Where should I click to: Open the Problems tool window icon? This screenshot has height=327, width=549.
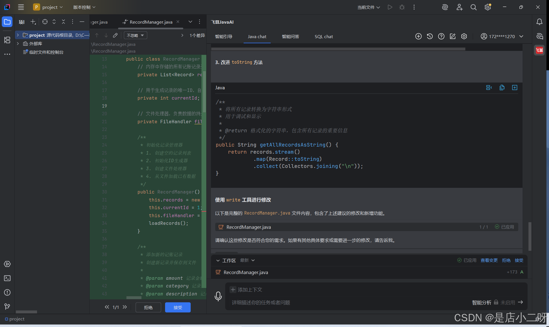[7, 292]
